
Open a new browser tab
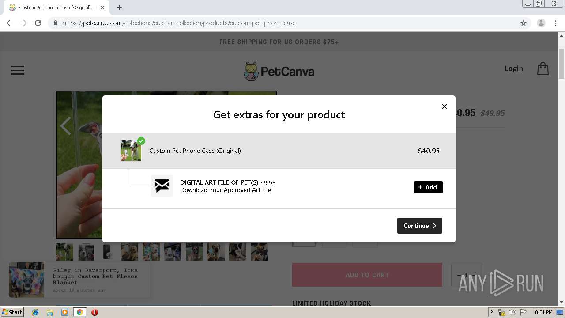[119, 8]
